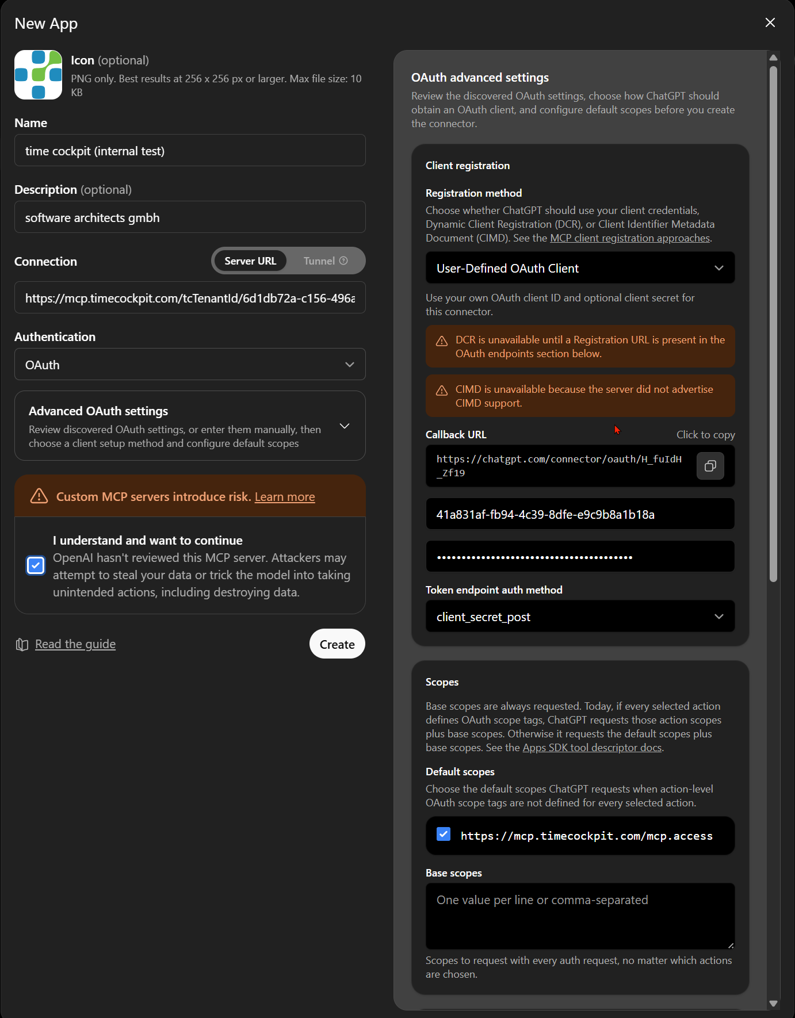Open the Learn more link
Viewport: 795px width, 1018px height.
pyautogui.click(x=285, y=496)
